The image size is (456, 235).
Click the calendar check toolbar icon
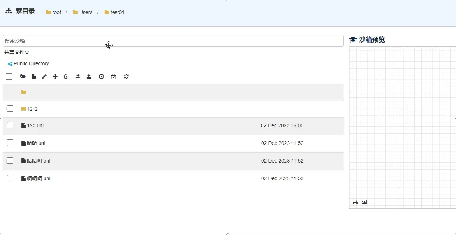tap(114, 76)
